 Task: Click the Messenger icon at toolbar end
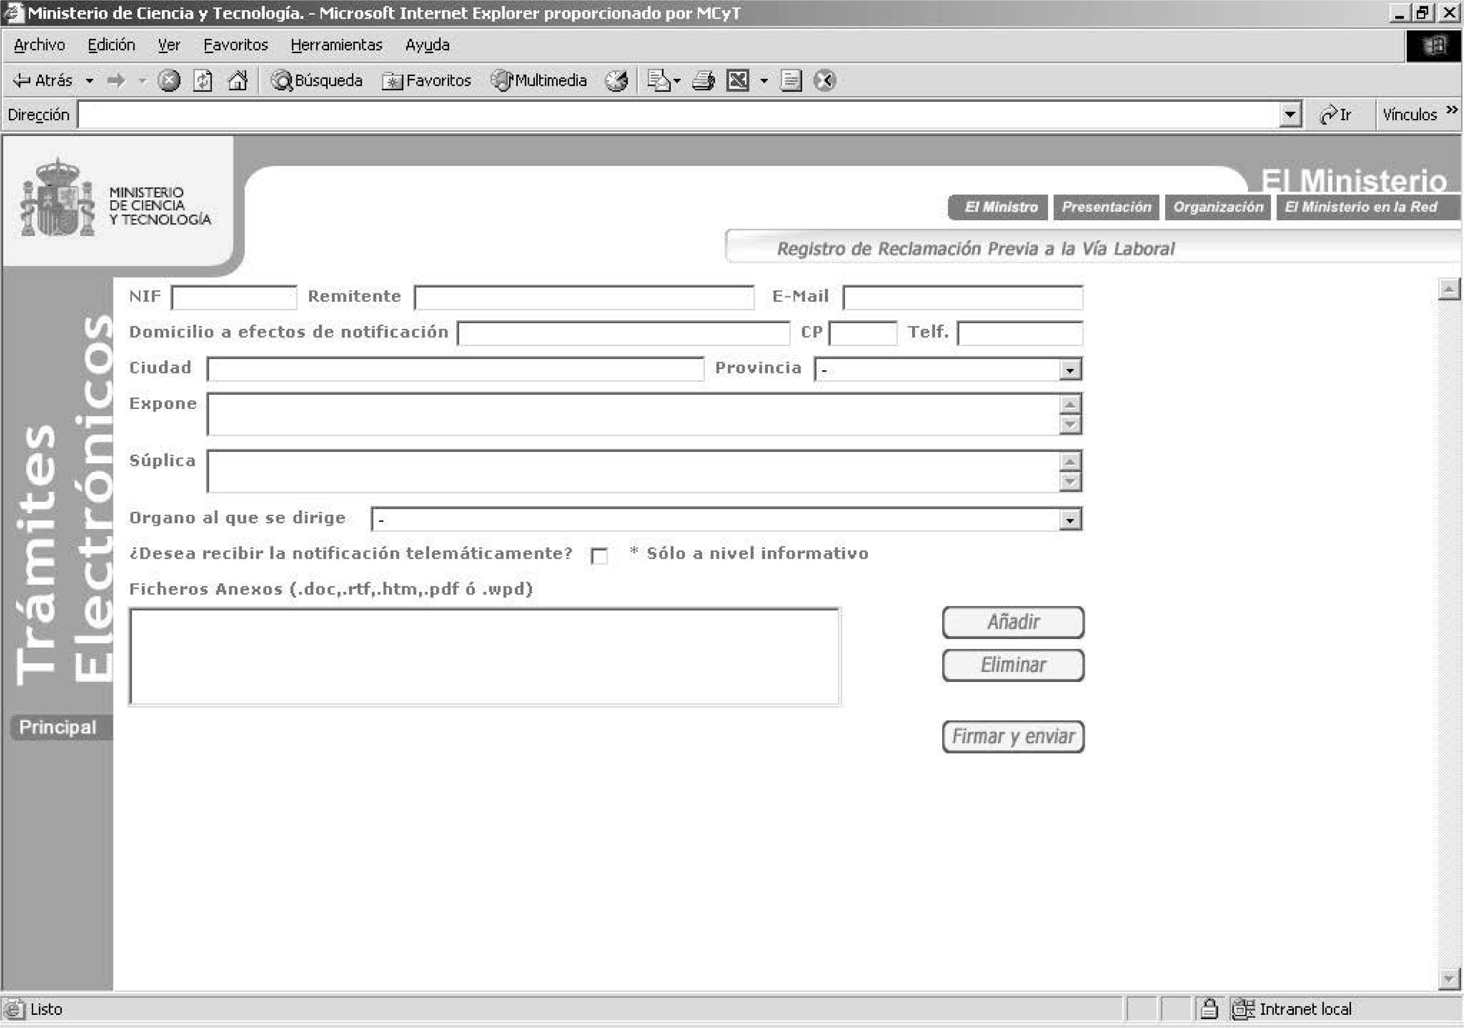point(824,80)
